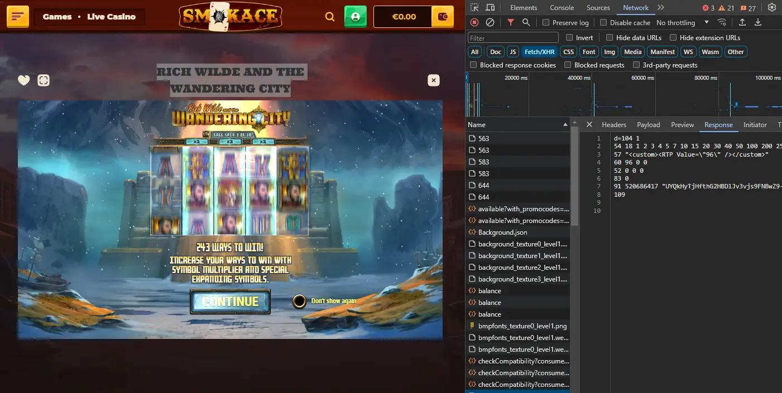Click the Smokace logo
Viewport: 782px width, 393px height.
pos(230,16)
